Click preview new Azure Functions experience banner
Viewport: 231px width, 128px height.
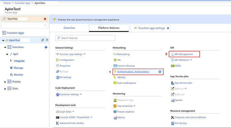[x=88, y=20]
